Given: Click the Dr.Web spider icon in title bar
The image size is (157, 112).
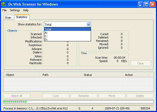Looking at the screenshot, I should (4, 4).
